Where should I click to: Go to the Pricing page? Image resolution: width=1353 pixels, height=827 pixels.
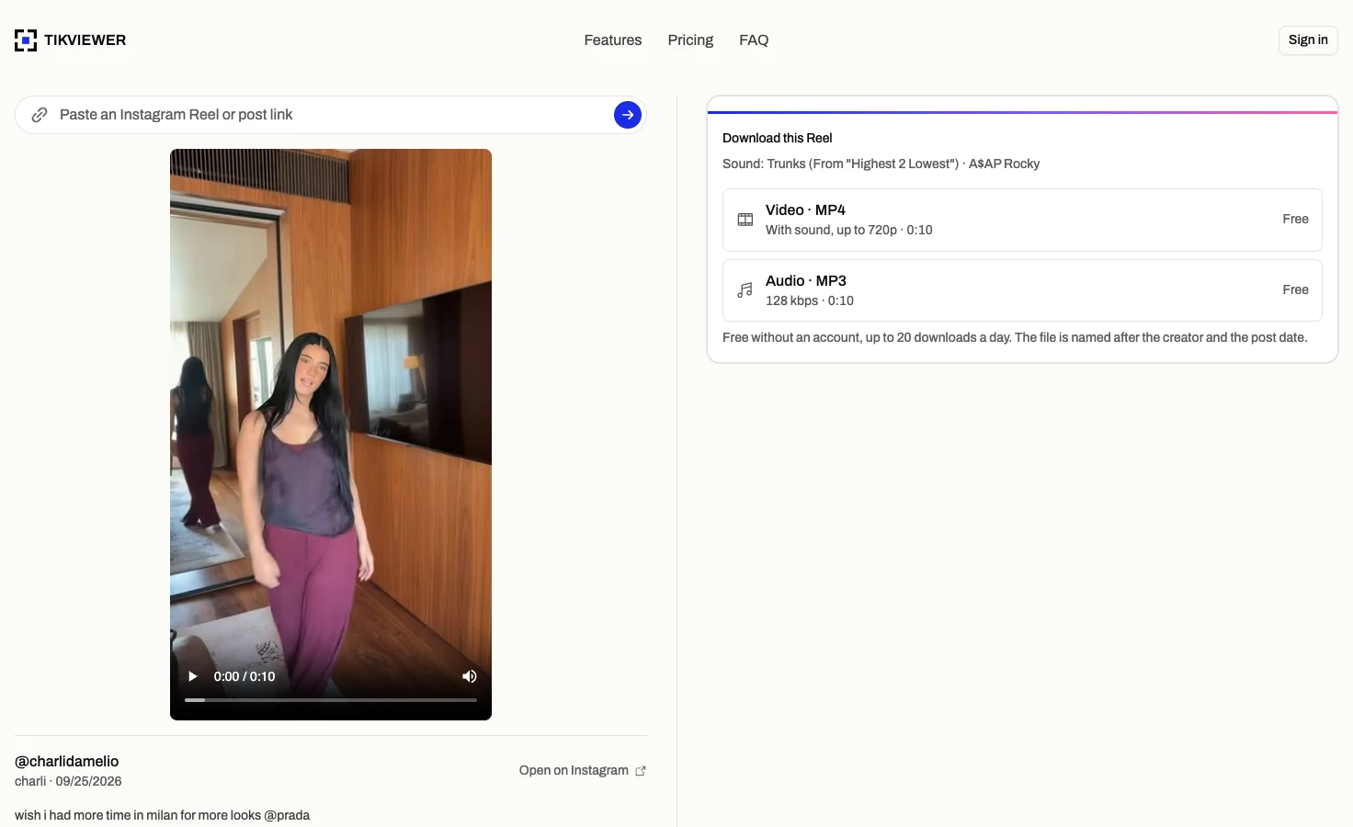690,40
